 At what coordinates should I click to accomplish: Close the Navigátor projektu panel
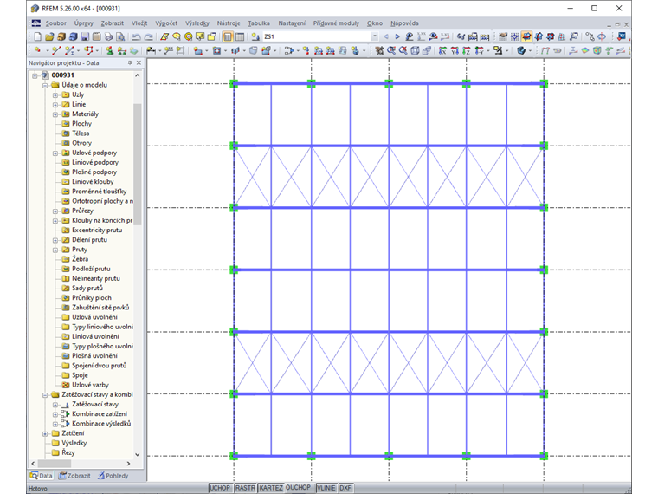pos(139,62)
